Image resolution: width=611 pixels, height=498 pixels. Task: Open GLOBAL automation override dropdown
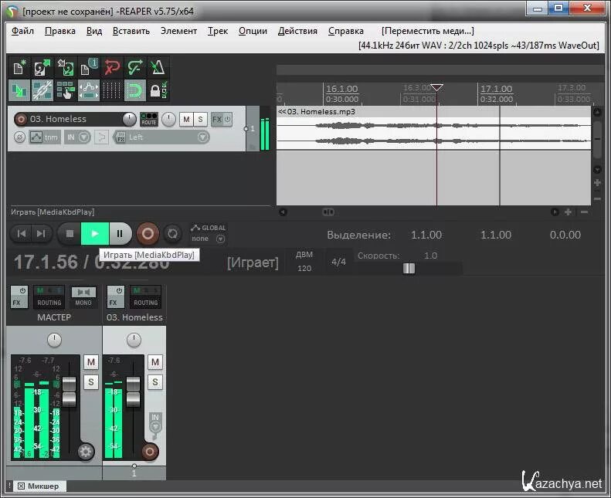209,233
